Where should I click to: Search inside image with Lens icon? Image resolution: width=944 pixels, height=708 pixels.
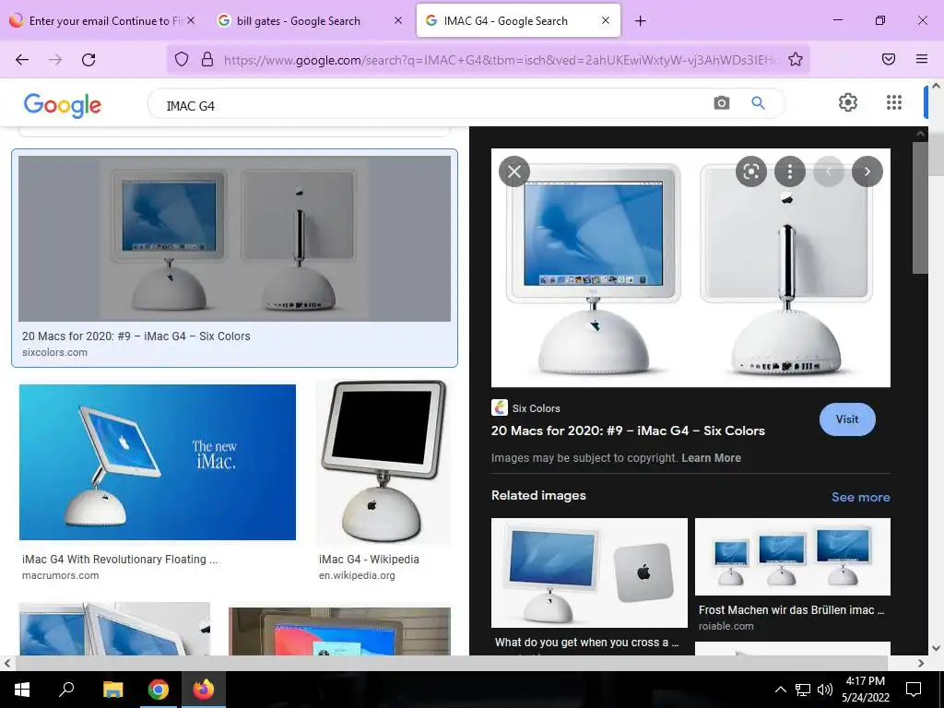750,171
